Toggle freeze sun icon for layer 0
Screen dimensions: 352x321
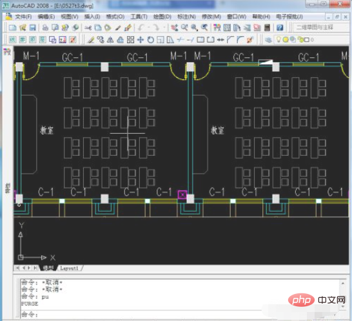coord(286,40)
